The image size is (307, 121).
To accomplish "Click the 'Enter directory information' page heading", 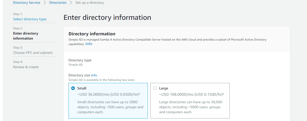I will click(x=107, y=18).
